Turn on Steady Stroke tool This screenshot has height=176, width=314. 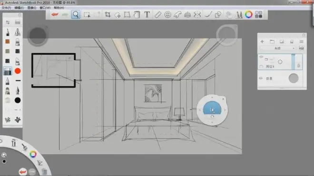(x=208, y=15)
